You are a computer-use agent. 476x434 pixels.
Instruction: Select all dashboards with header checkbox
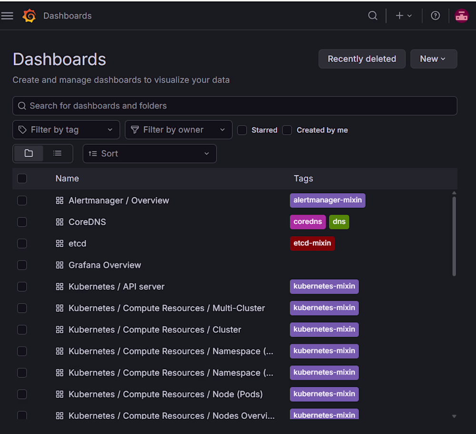pyautogui.click(x=22, y=178)
